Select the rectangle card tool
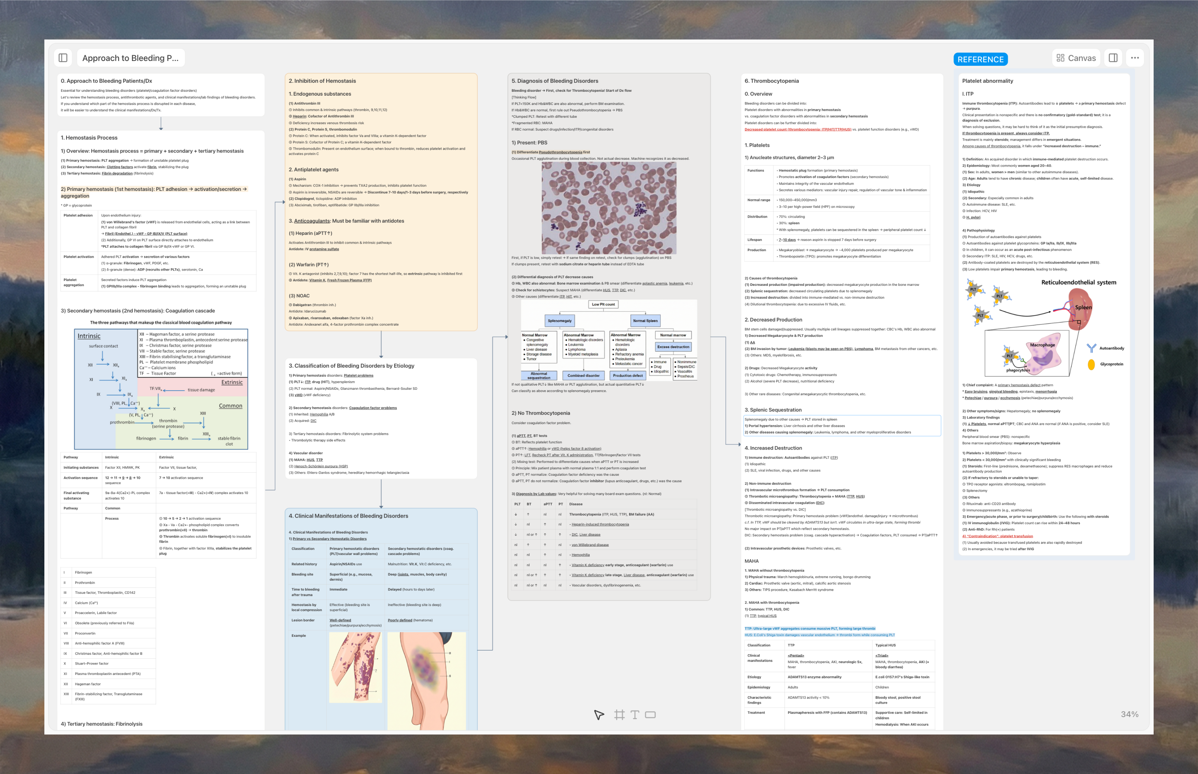 coord(651,715)
